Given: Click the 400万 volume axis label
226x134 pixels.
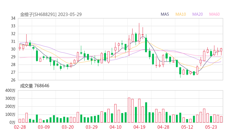Looking at the screenshot, I should tap(10, 90).
